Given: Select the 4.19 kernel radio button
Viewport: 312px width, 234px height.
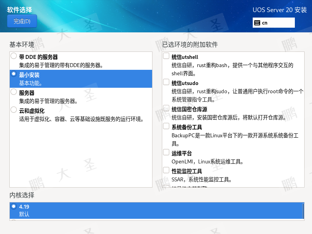Looking at the screenshot, I should click(14, 206).
